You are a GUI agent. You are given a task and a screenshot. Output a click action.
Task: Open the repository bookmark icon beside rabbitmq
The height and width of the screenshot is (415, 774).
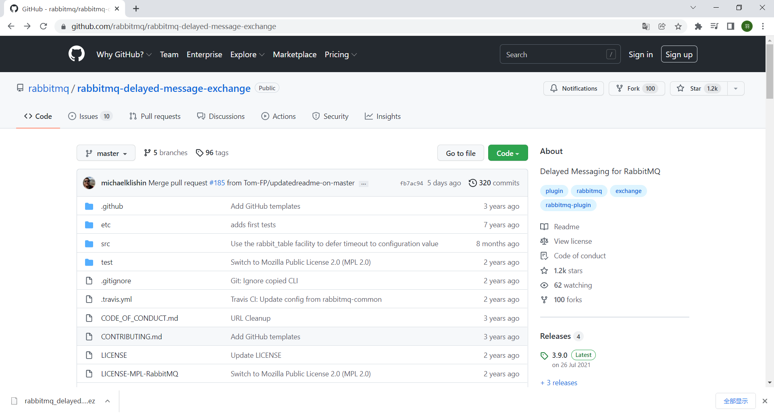[x=20, y=88]
